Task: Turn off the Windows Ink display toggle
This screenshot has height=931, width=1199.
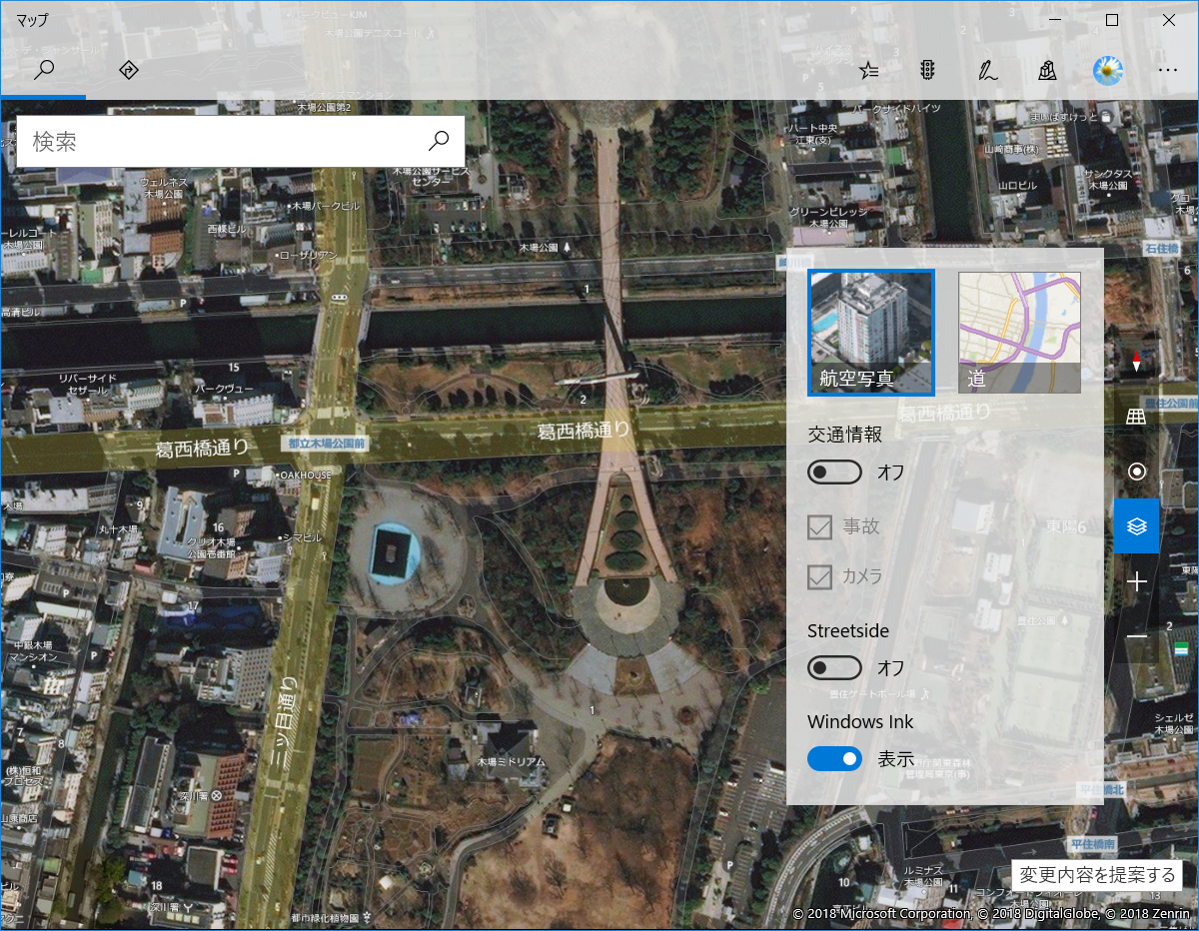Action: click(834, 759)
